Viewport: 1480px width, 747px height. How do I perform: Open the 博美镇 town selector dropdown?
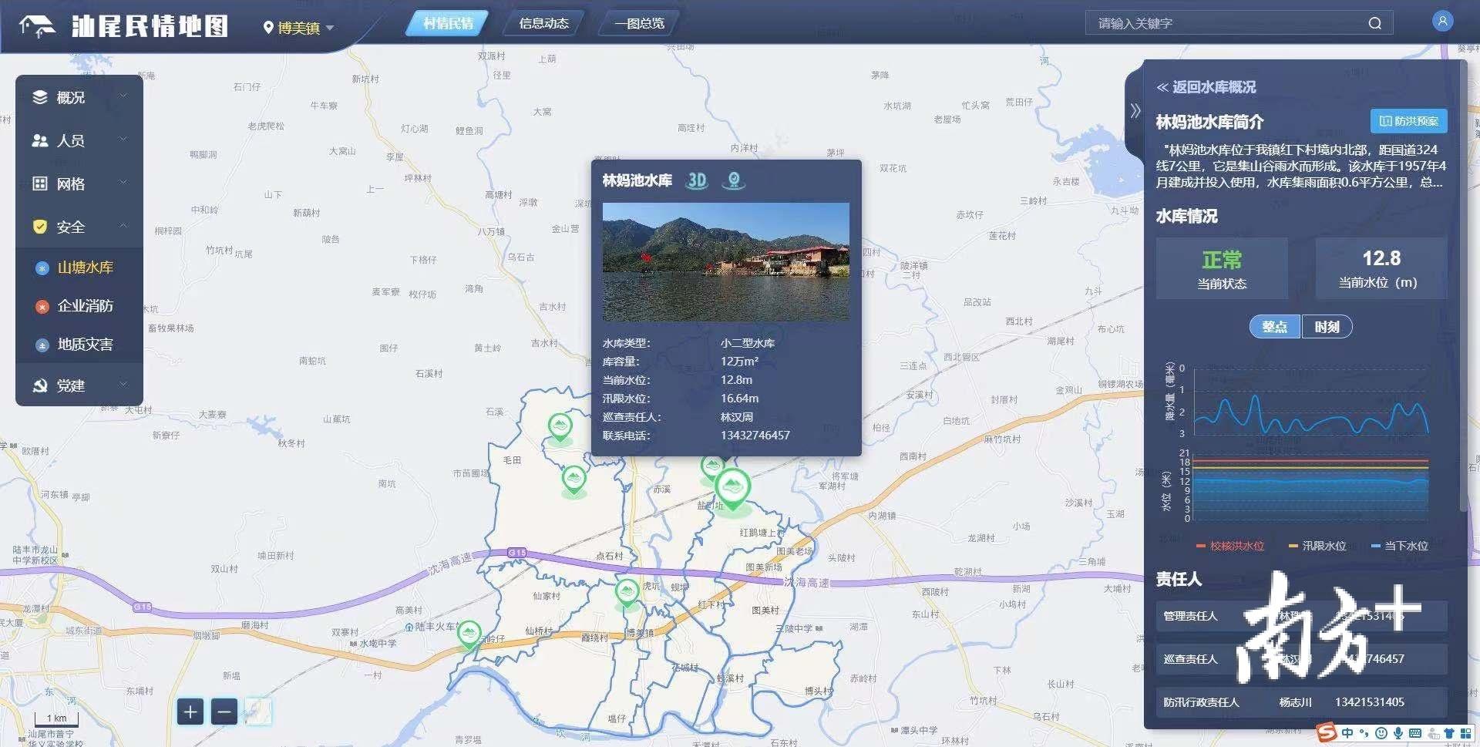click(298, 28)
